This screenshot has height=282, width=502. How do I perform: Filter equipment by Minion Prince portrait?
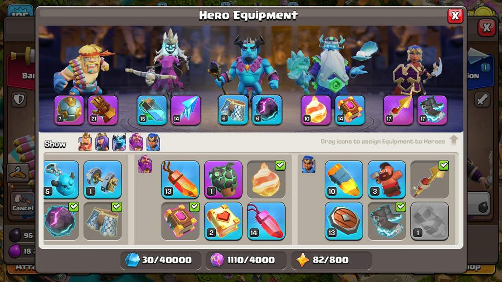tap(119, 142)
